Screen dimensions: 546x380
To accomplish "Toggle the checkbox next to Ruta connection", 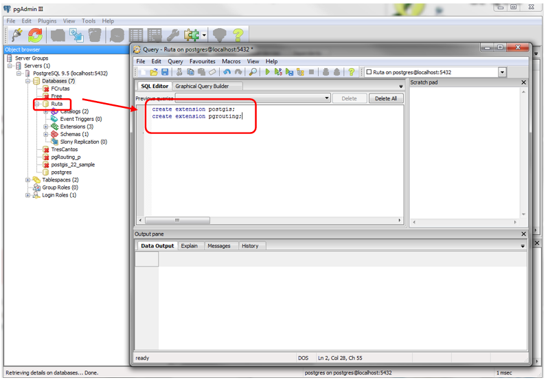I will 369,72.
